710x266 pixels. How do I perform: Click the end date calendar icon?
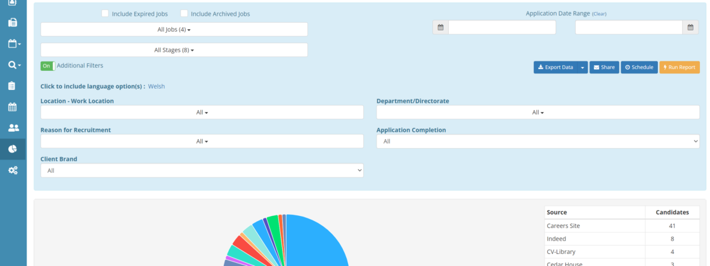690,27
